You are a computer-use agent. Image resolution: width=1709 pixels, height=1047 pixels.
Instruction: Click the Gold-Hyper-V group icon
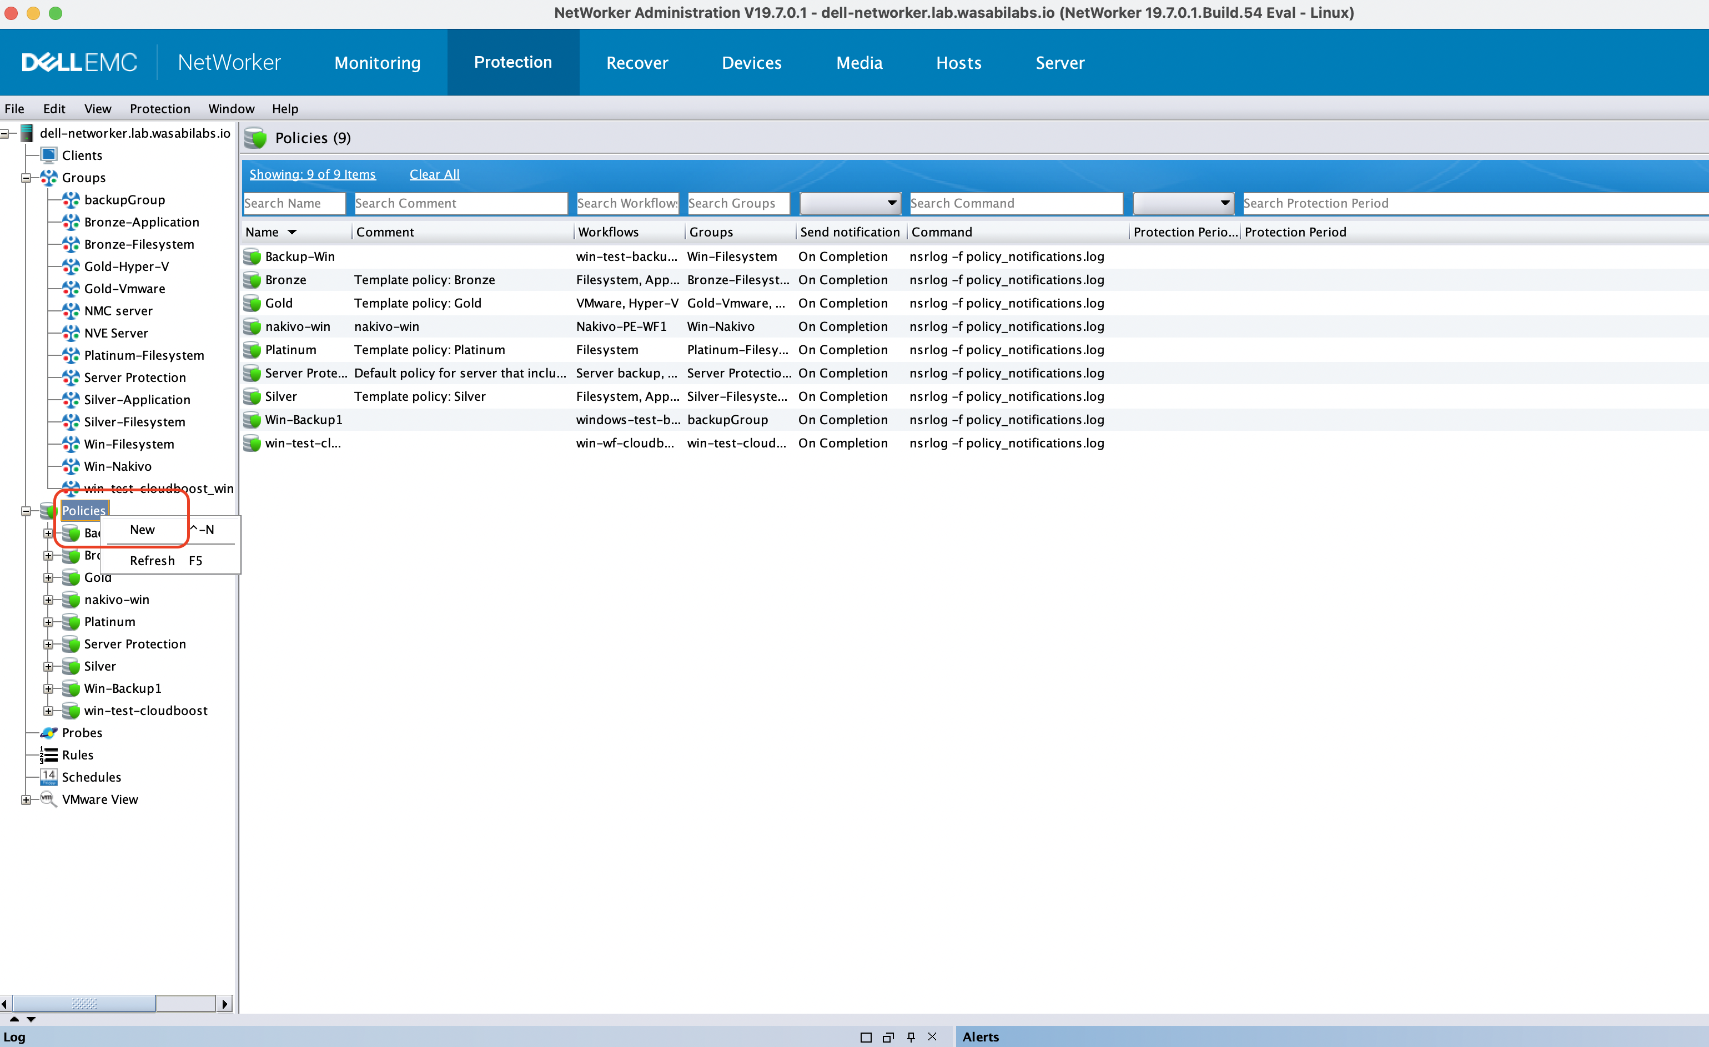pyautogui.click(x=71, y=266)
